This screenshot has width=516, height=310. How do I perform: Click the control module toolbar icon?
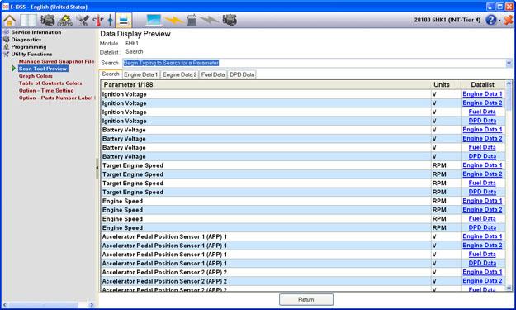click(192, 21)
